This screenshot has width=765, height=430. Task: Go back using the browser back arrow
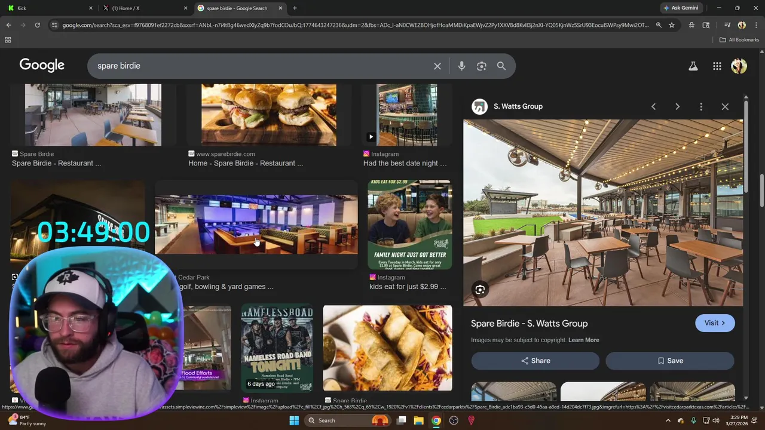(x=8, y=25)
